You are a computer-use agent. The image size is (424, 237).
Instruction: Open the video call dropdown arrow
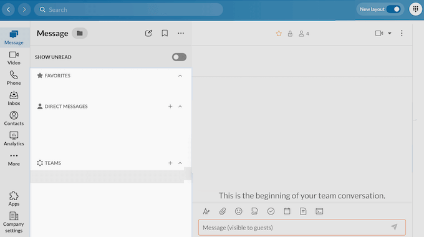(x=390, y=33)
